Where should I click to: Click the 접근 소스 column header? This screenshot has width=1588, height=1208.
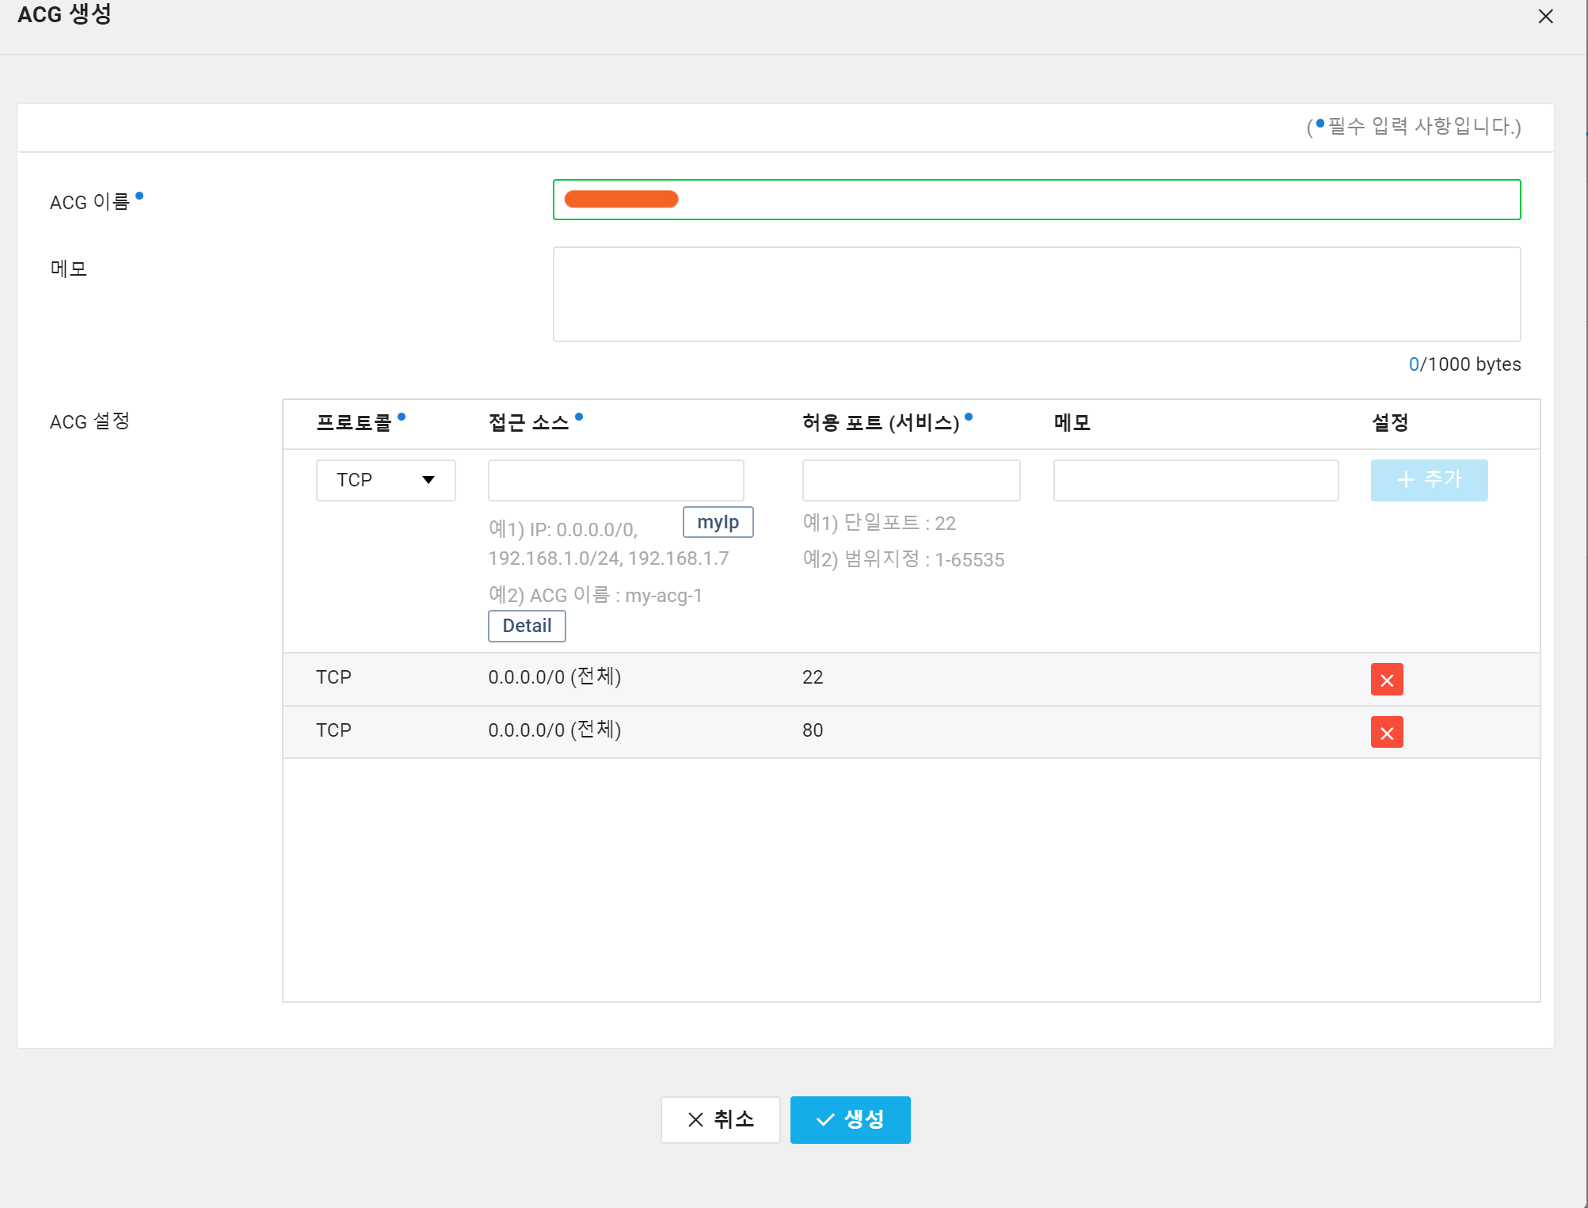pos(528,423)
